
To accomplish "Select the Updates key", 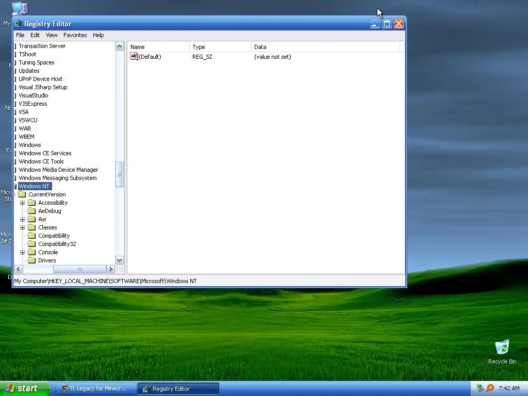I will [x=29, y=71].
